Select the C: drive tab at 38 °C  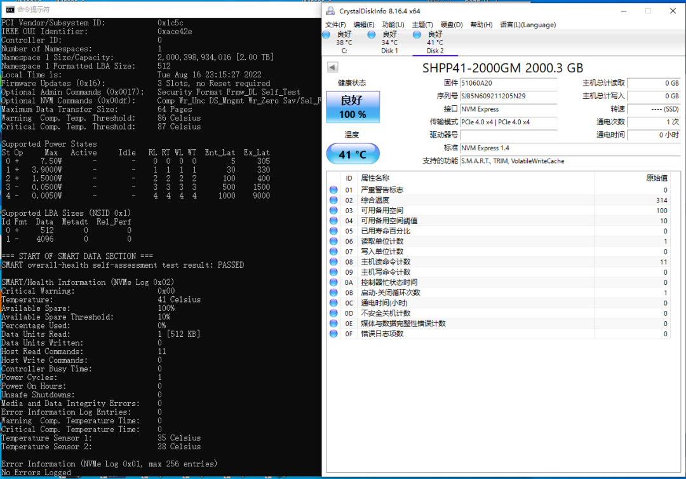pyautogui.click(x=344, y=43)
